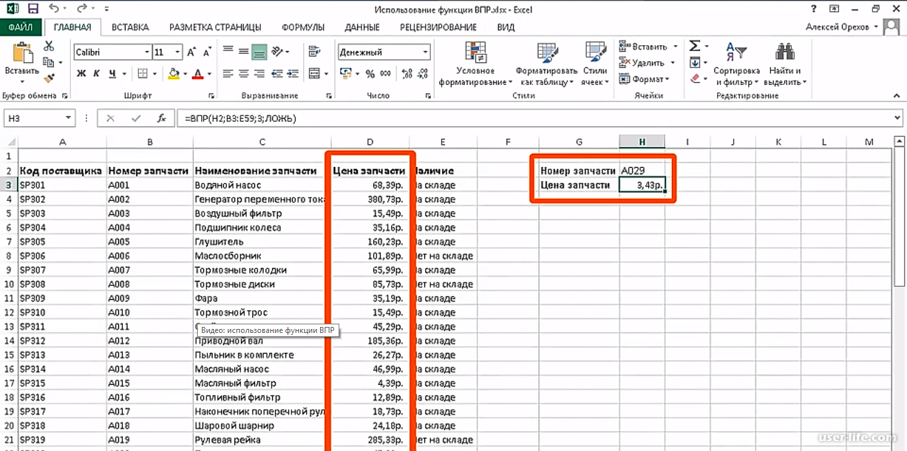907x451 pixels.
Task: Click the Fill down arrow icon
Action: pyautogui.click(x=695, y=62)
